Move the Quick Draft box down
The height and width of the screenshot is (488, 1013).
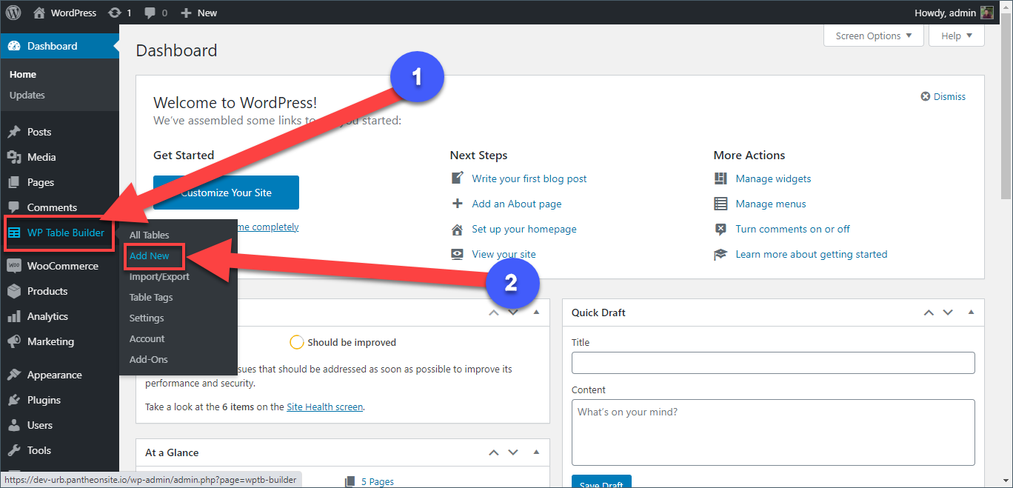948,312
